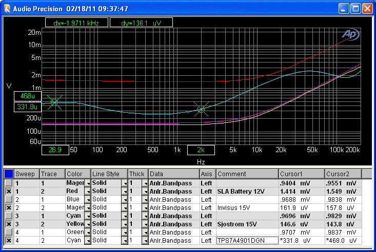
Task: Click the 2k frequency cursor value box
Action: coord(201,150)
